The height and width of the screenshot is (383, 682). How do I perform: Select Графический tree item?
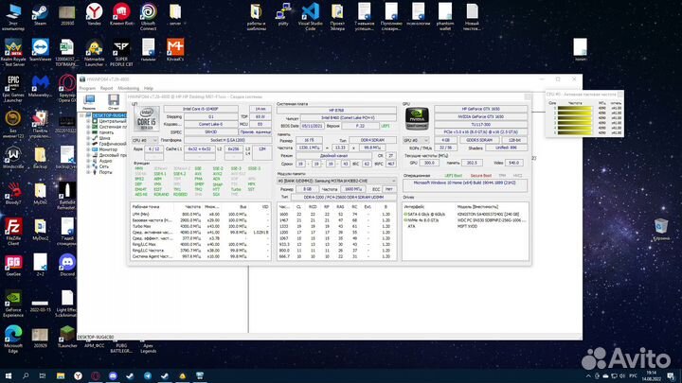point(113,144)
